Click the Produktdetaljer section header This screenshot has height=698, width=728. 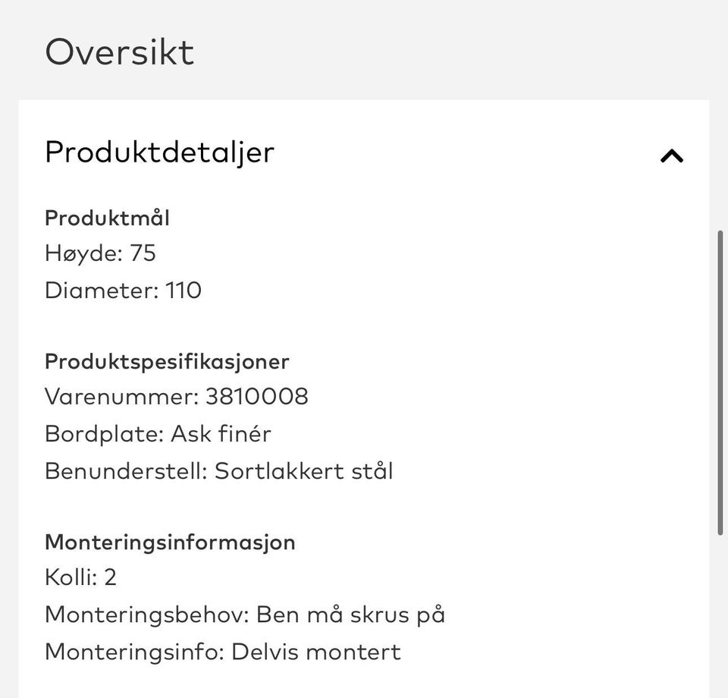159,152
